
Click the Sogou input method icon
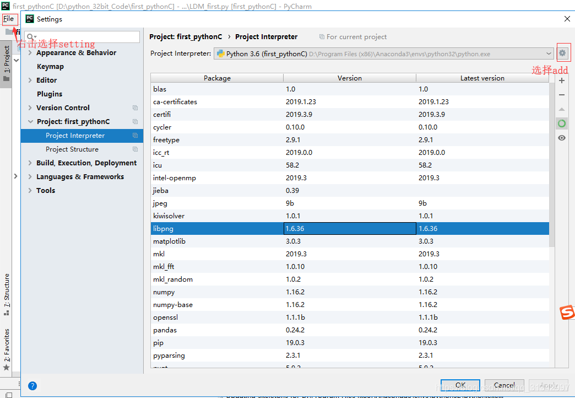pyautogui.click(x=567, y=312)
